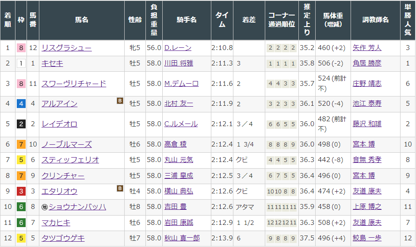Click the 騎手名 column header
The height and width of the screenshot is (247, 416).
187,20
